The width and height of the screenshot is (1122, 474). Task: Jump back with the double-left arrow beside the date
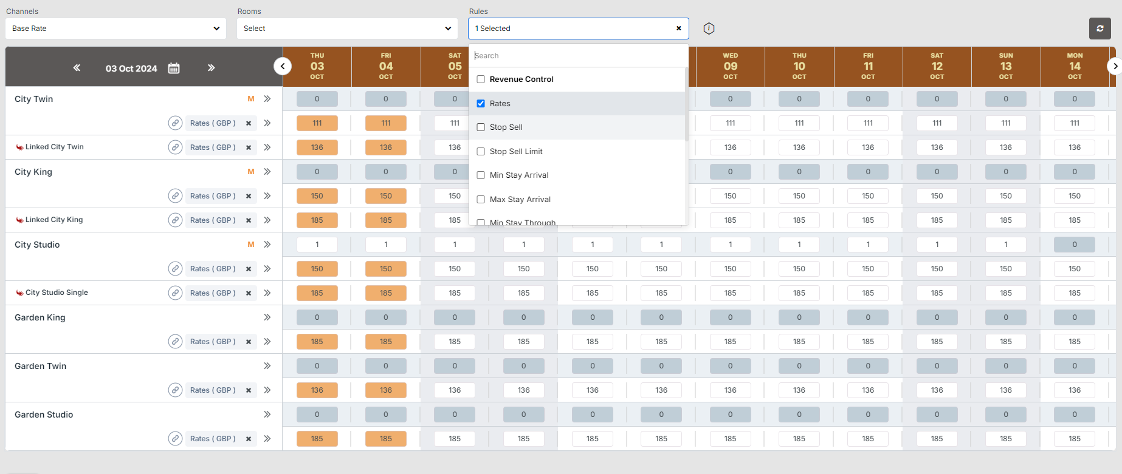pyautogui.click(x=77, y=68)
